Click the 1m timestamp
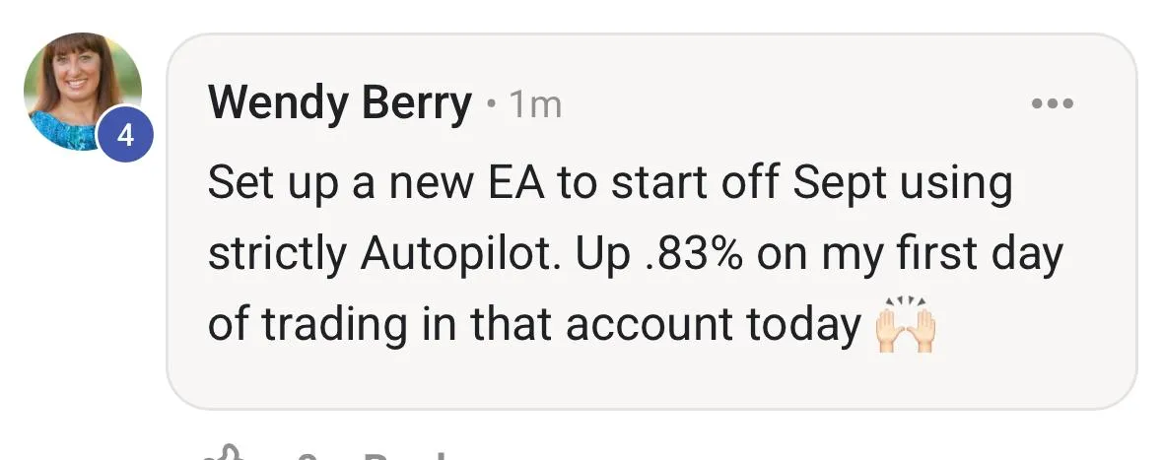This screenshot has width=1162, height=460. click(x=535, y=104)
